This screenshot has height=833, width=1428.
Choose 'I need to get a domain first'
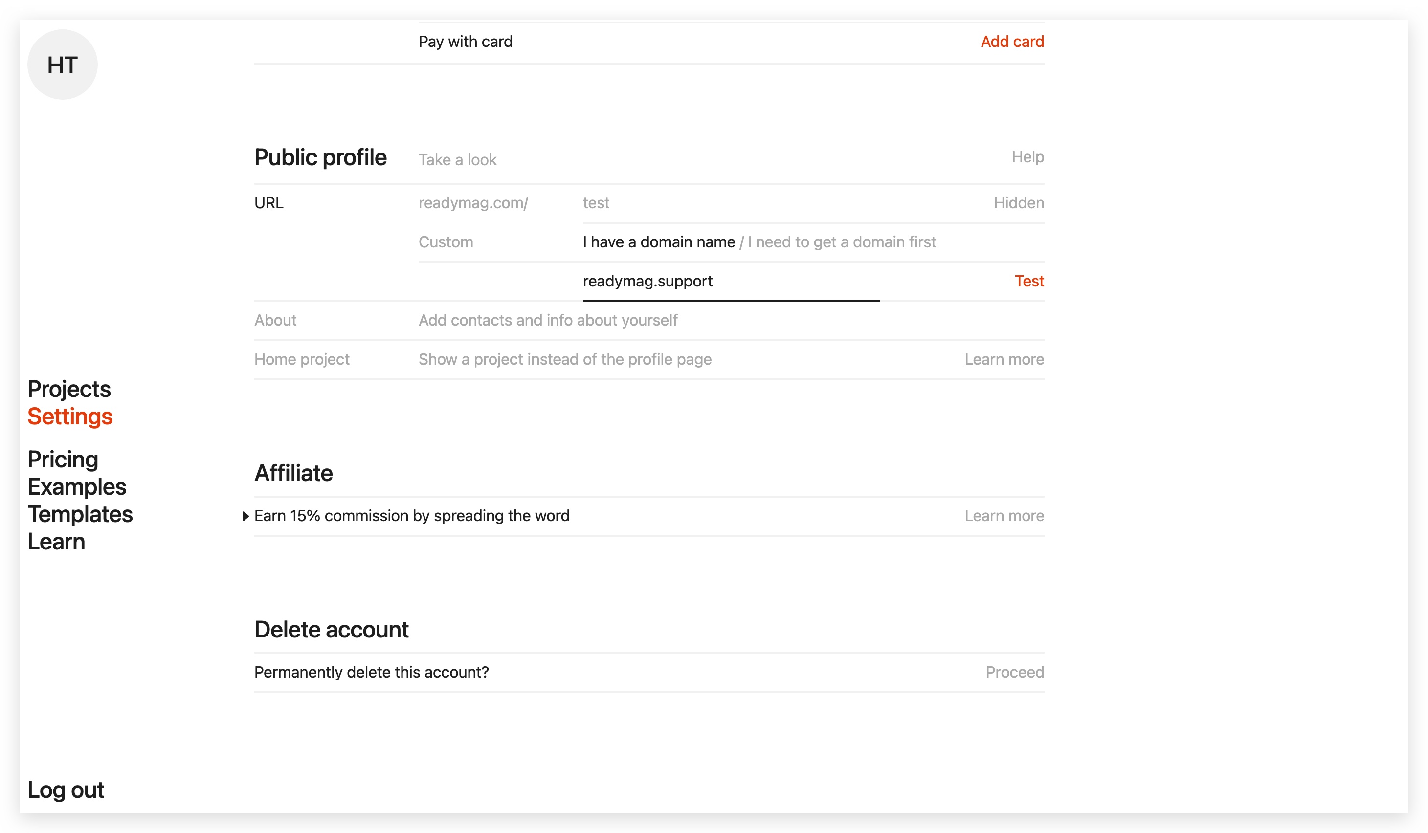(x=842, y=242)
